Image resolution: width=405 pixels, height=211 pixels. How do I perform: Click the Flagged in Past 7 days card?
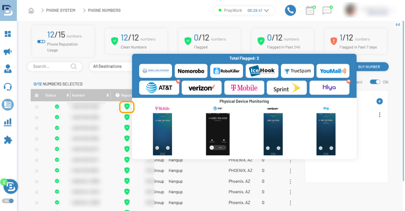(356, 41)
